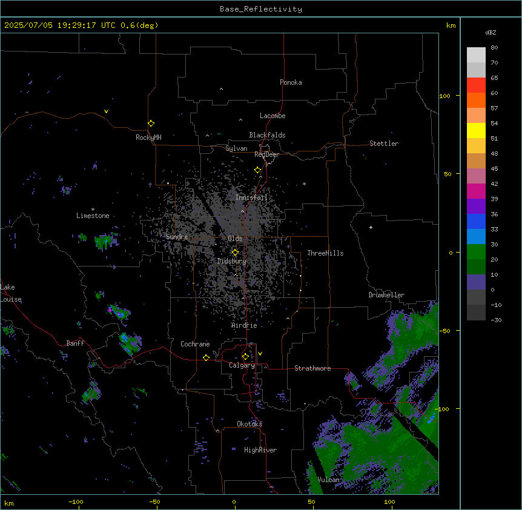Viewport: 522px width, 510px height.
Task: Click the Ponoka city label
Action: (x=291, y=82)
